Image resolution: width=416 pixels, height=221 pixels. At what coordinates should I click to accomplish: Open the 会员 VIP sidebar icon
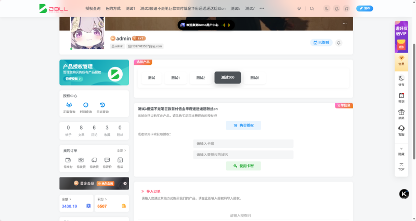coord(401,61)
